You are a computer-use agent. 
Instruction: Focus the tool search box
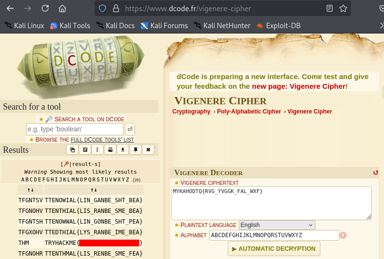[x=75, y=129]
